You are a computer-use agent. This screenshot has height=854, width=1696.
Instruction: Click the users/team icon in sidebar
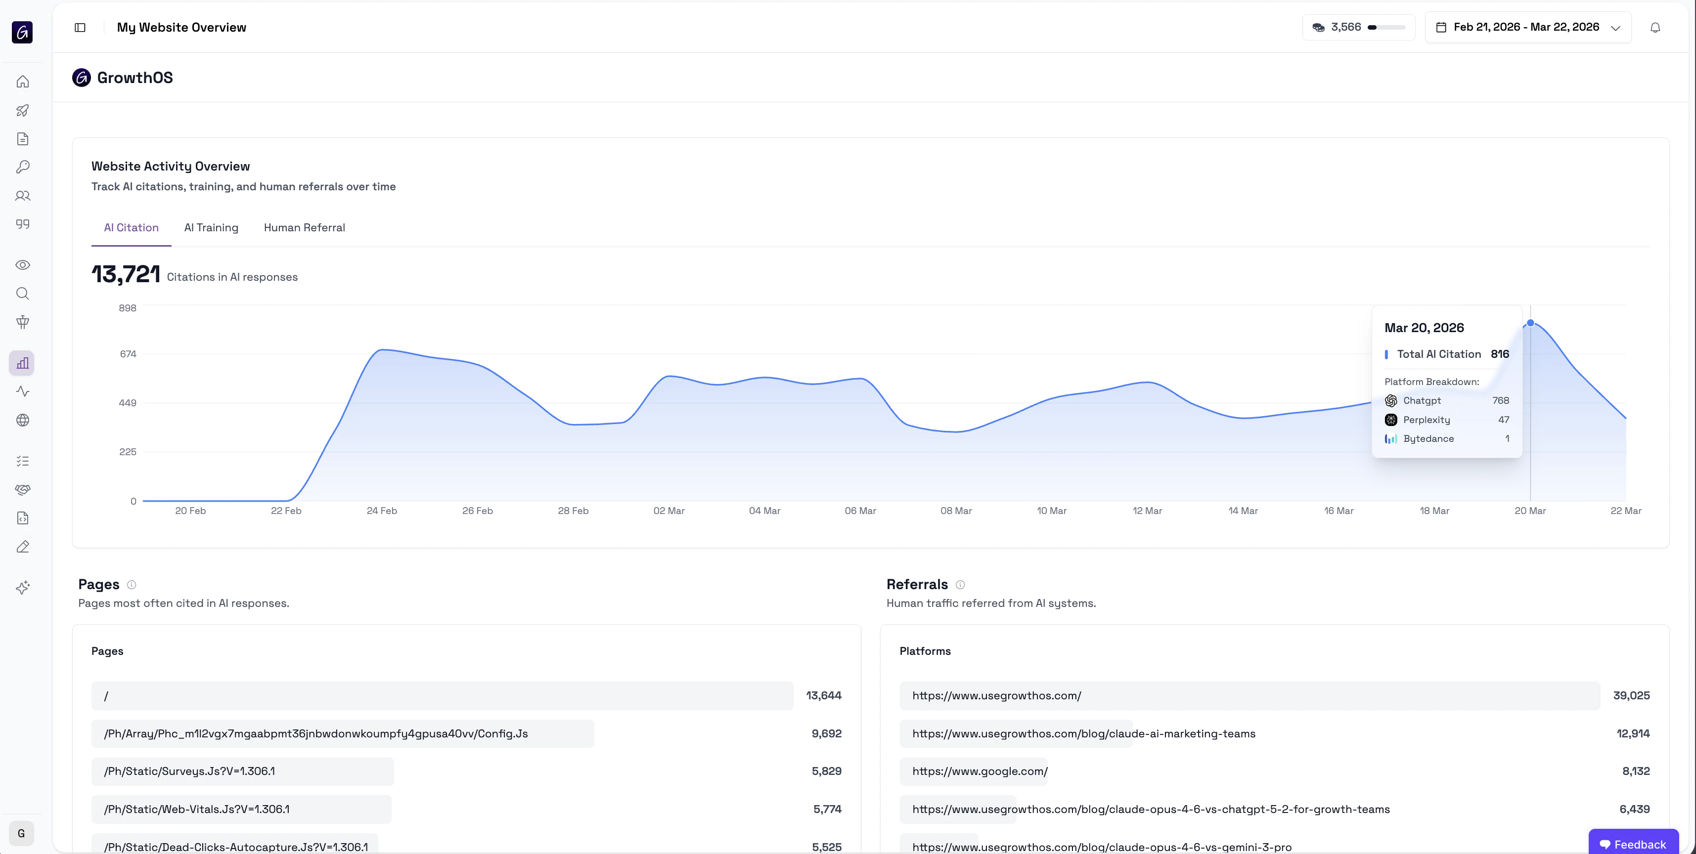tap(22, 195)
